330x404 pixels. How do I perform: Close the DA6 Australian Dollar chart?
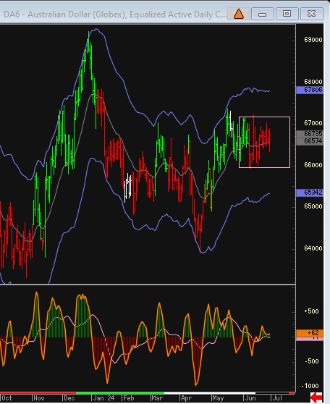[312, 14]
